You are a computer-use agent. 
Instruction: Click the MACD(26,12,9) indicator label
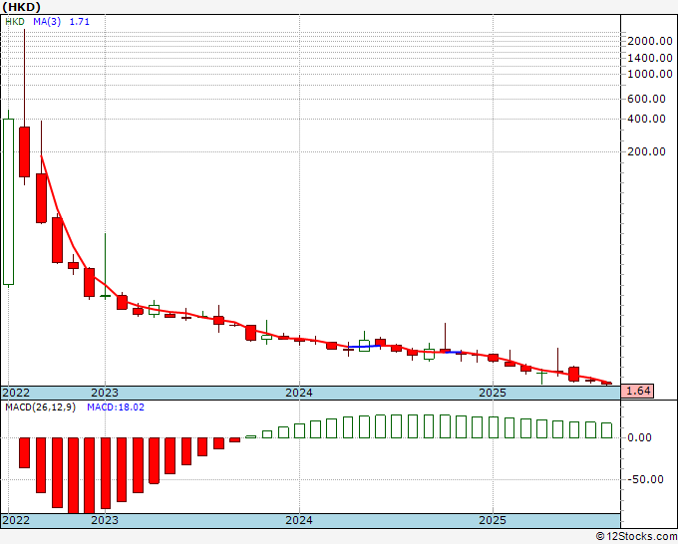click(40, 408)
